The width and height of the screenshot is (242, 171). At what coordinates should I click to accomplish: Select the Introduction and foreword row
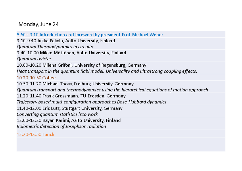pyautogui.click(x=121, y=34)
